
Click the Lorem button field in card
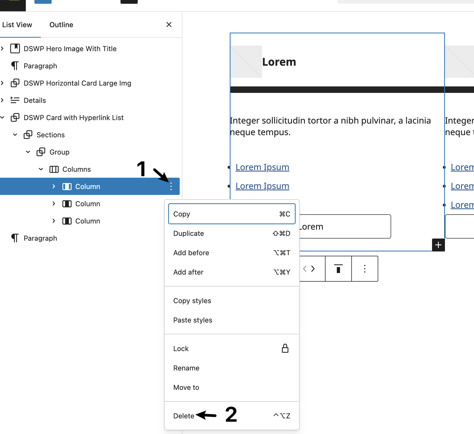click(x=345, y=226)
